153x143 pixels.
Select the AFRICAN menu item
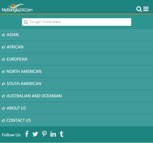[x=76, y=47]
